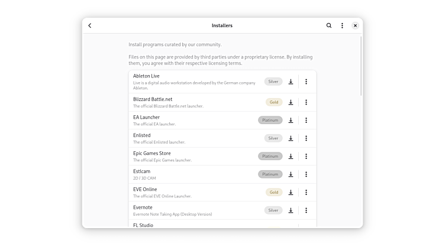Open more options for Ableton Live
The image size is (445, 250).
click(x=306, y=82)
